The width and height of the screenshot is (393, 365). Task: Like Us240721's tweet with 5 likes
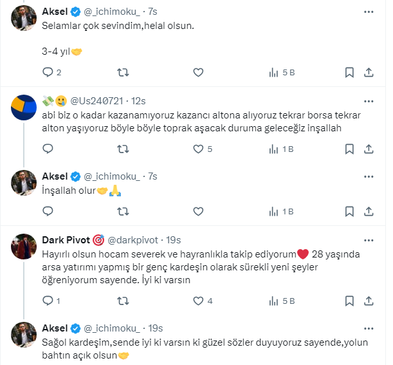click(x=197, y=149)
